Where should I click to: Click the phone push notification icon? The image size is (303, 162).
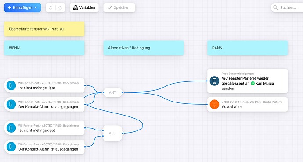tap(214, 81)
